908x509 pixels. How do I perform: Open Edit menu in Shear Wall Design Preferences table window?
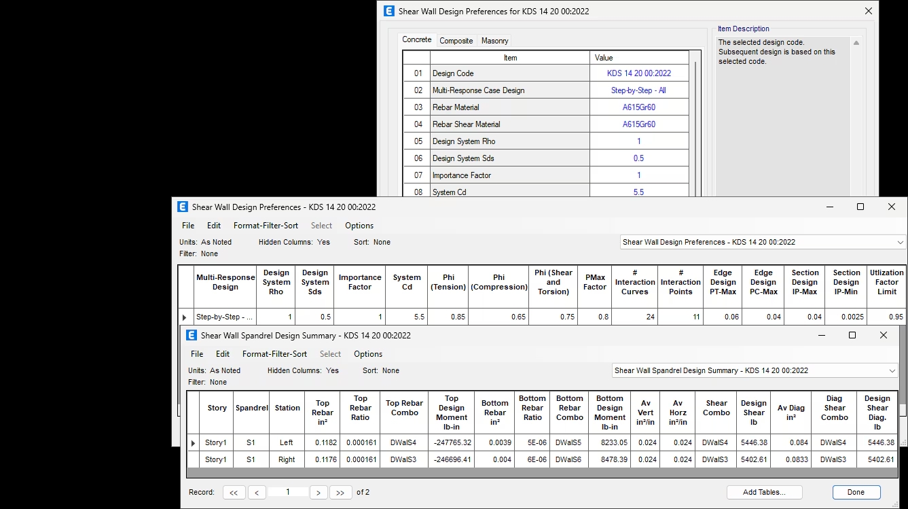pos(214,226)
